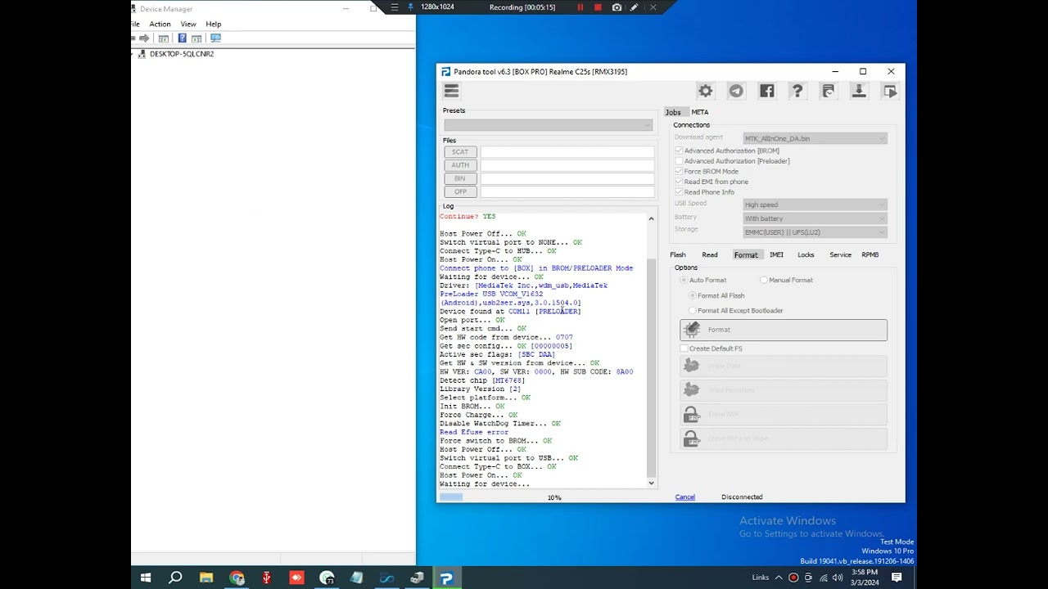Open Device Manager Action menu
The height and width of the screenshot is (589, 1048).
[160, 24]
